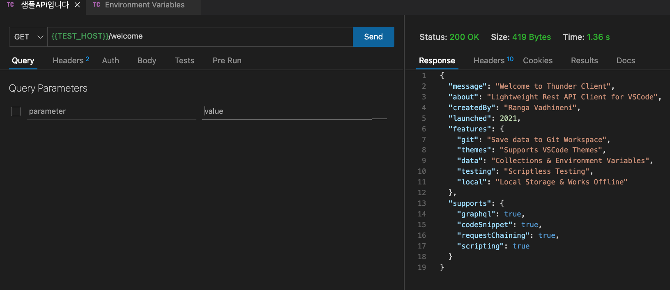
Task: Click the "supports" key line
Action: coord(476,203)
